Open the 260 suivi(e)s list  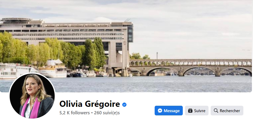click(107, 113)
